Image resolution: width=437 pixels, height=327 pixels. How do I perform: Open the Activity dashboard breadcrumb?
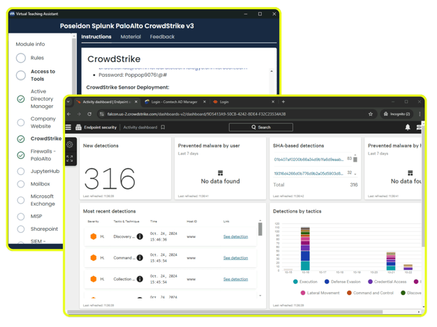pos(140,128)
